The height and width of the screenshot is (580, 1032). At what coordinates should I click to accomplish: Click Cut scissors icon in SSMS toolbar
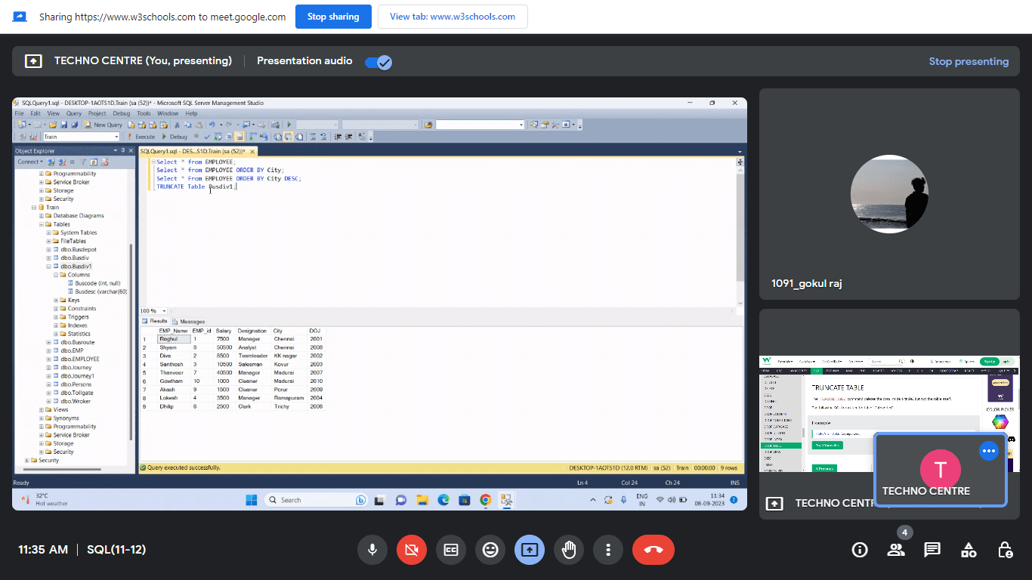click(178, 125)
